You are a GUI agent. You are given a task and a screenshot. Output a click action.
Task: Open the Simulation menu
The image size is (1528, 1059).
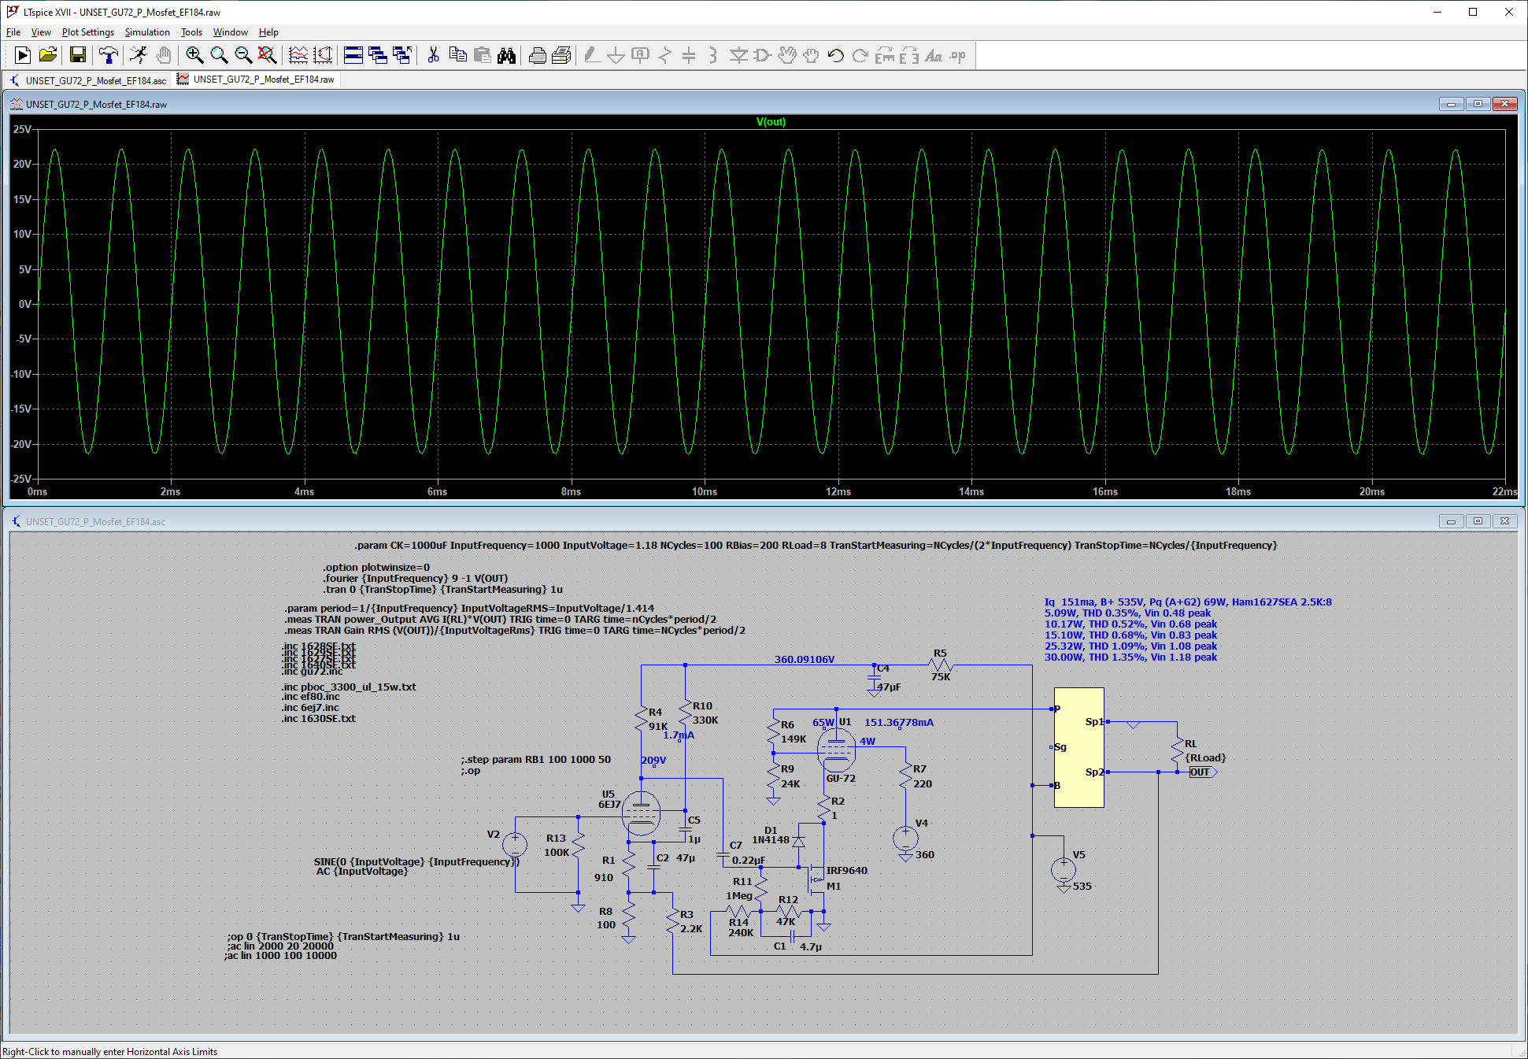[x=147, y=32]
